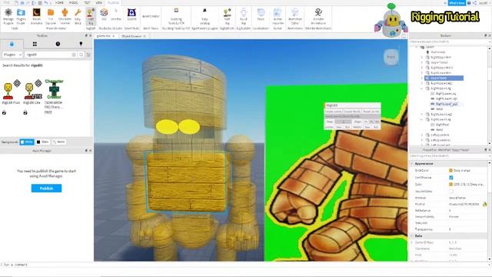Open the VIEW ribbon tab
This screenshot has height=277, width=492.
[x=98, y=2]
